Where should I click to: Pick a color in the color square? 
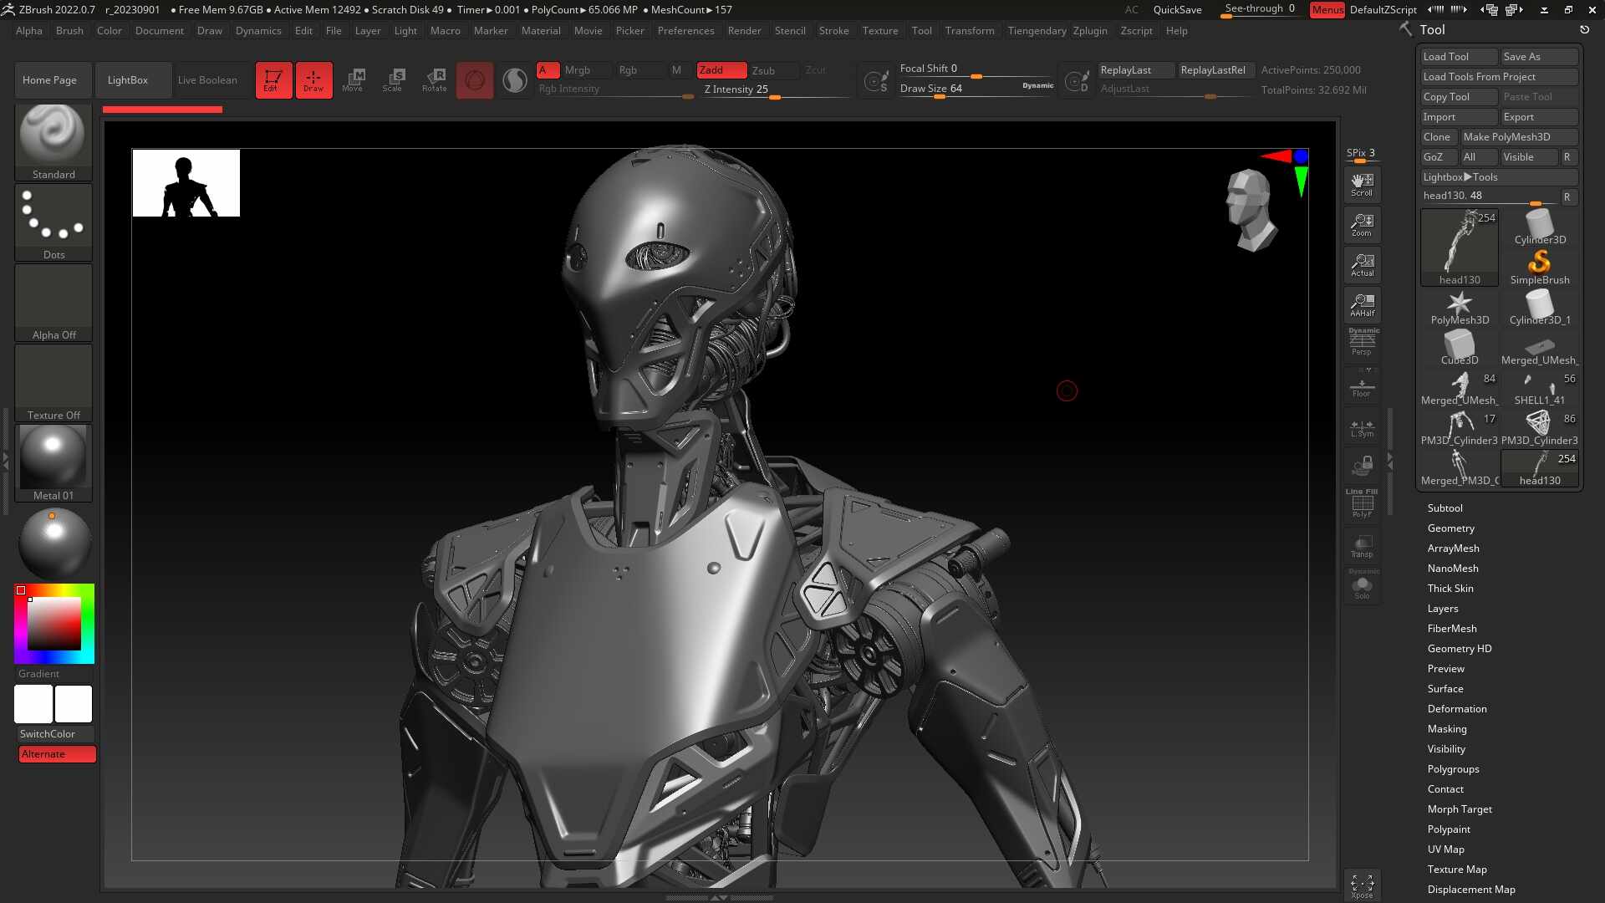coord(54,624)
